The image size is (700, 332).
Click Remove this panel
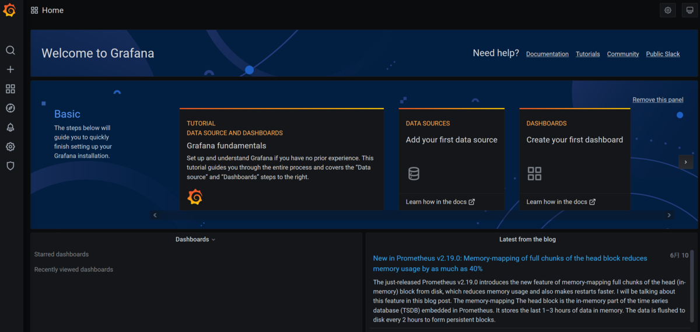pyautogui.click(x=658, y=100)
